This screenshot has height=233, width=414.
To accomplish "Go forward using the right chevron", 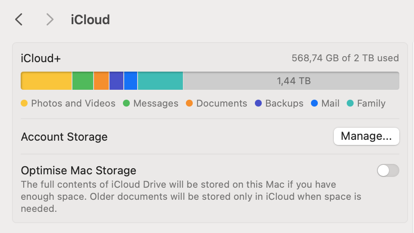I will tap(50, 19).
